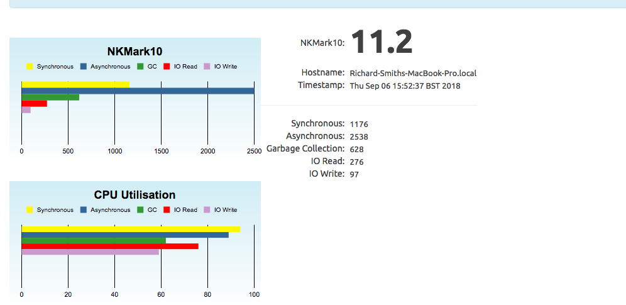626x305 pixels.
Task: Click blue Asynchronous swatch in CPU Utilisation legend
Action: [84, 210]
